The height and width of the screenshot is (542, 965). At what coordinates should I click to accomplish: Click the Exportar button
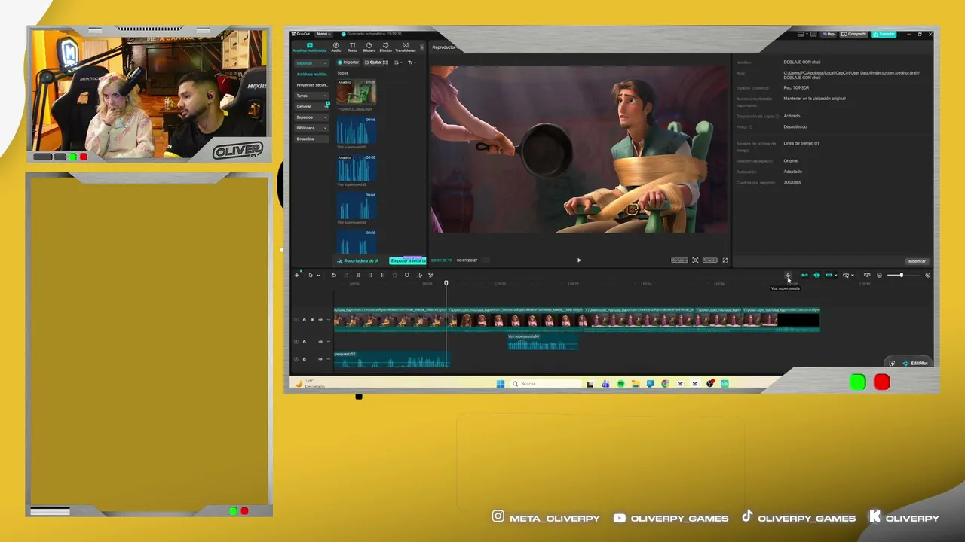pos(884,34)
